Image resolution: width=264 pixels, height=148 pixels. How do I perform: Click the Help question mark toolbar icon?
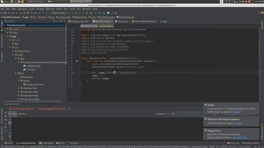point(113,13)
